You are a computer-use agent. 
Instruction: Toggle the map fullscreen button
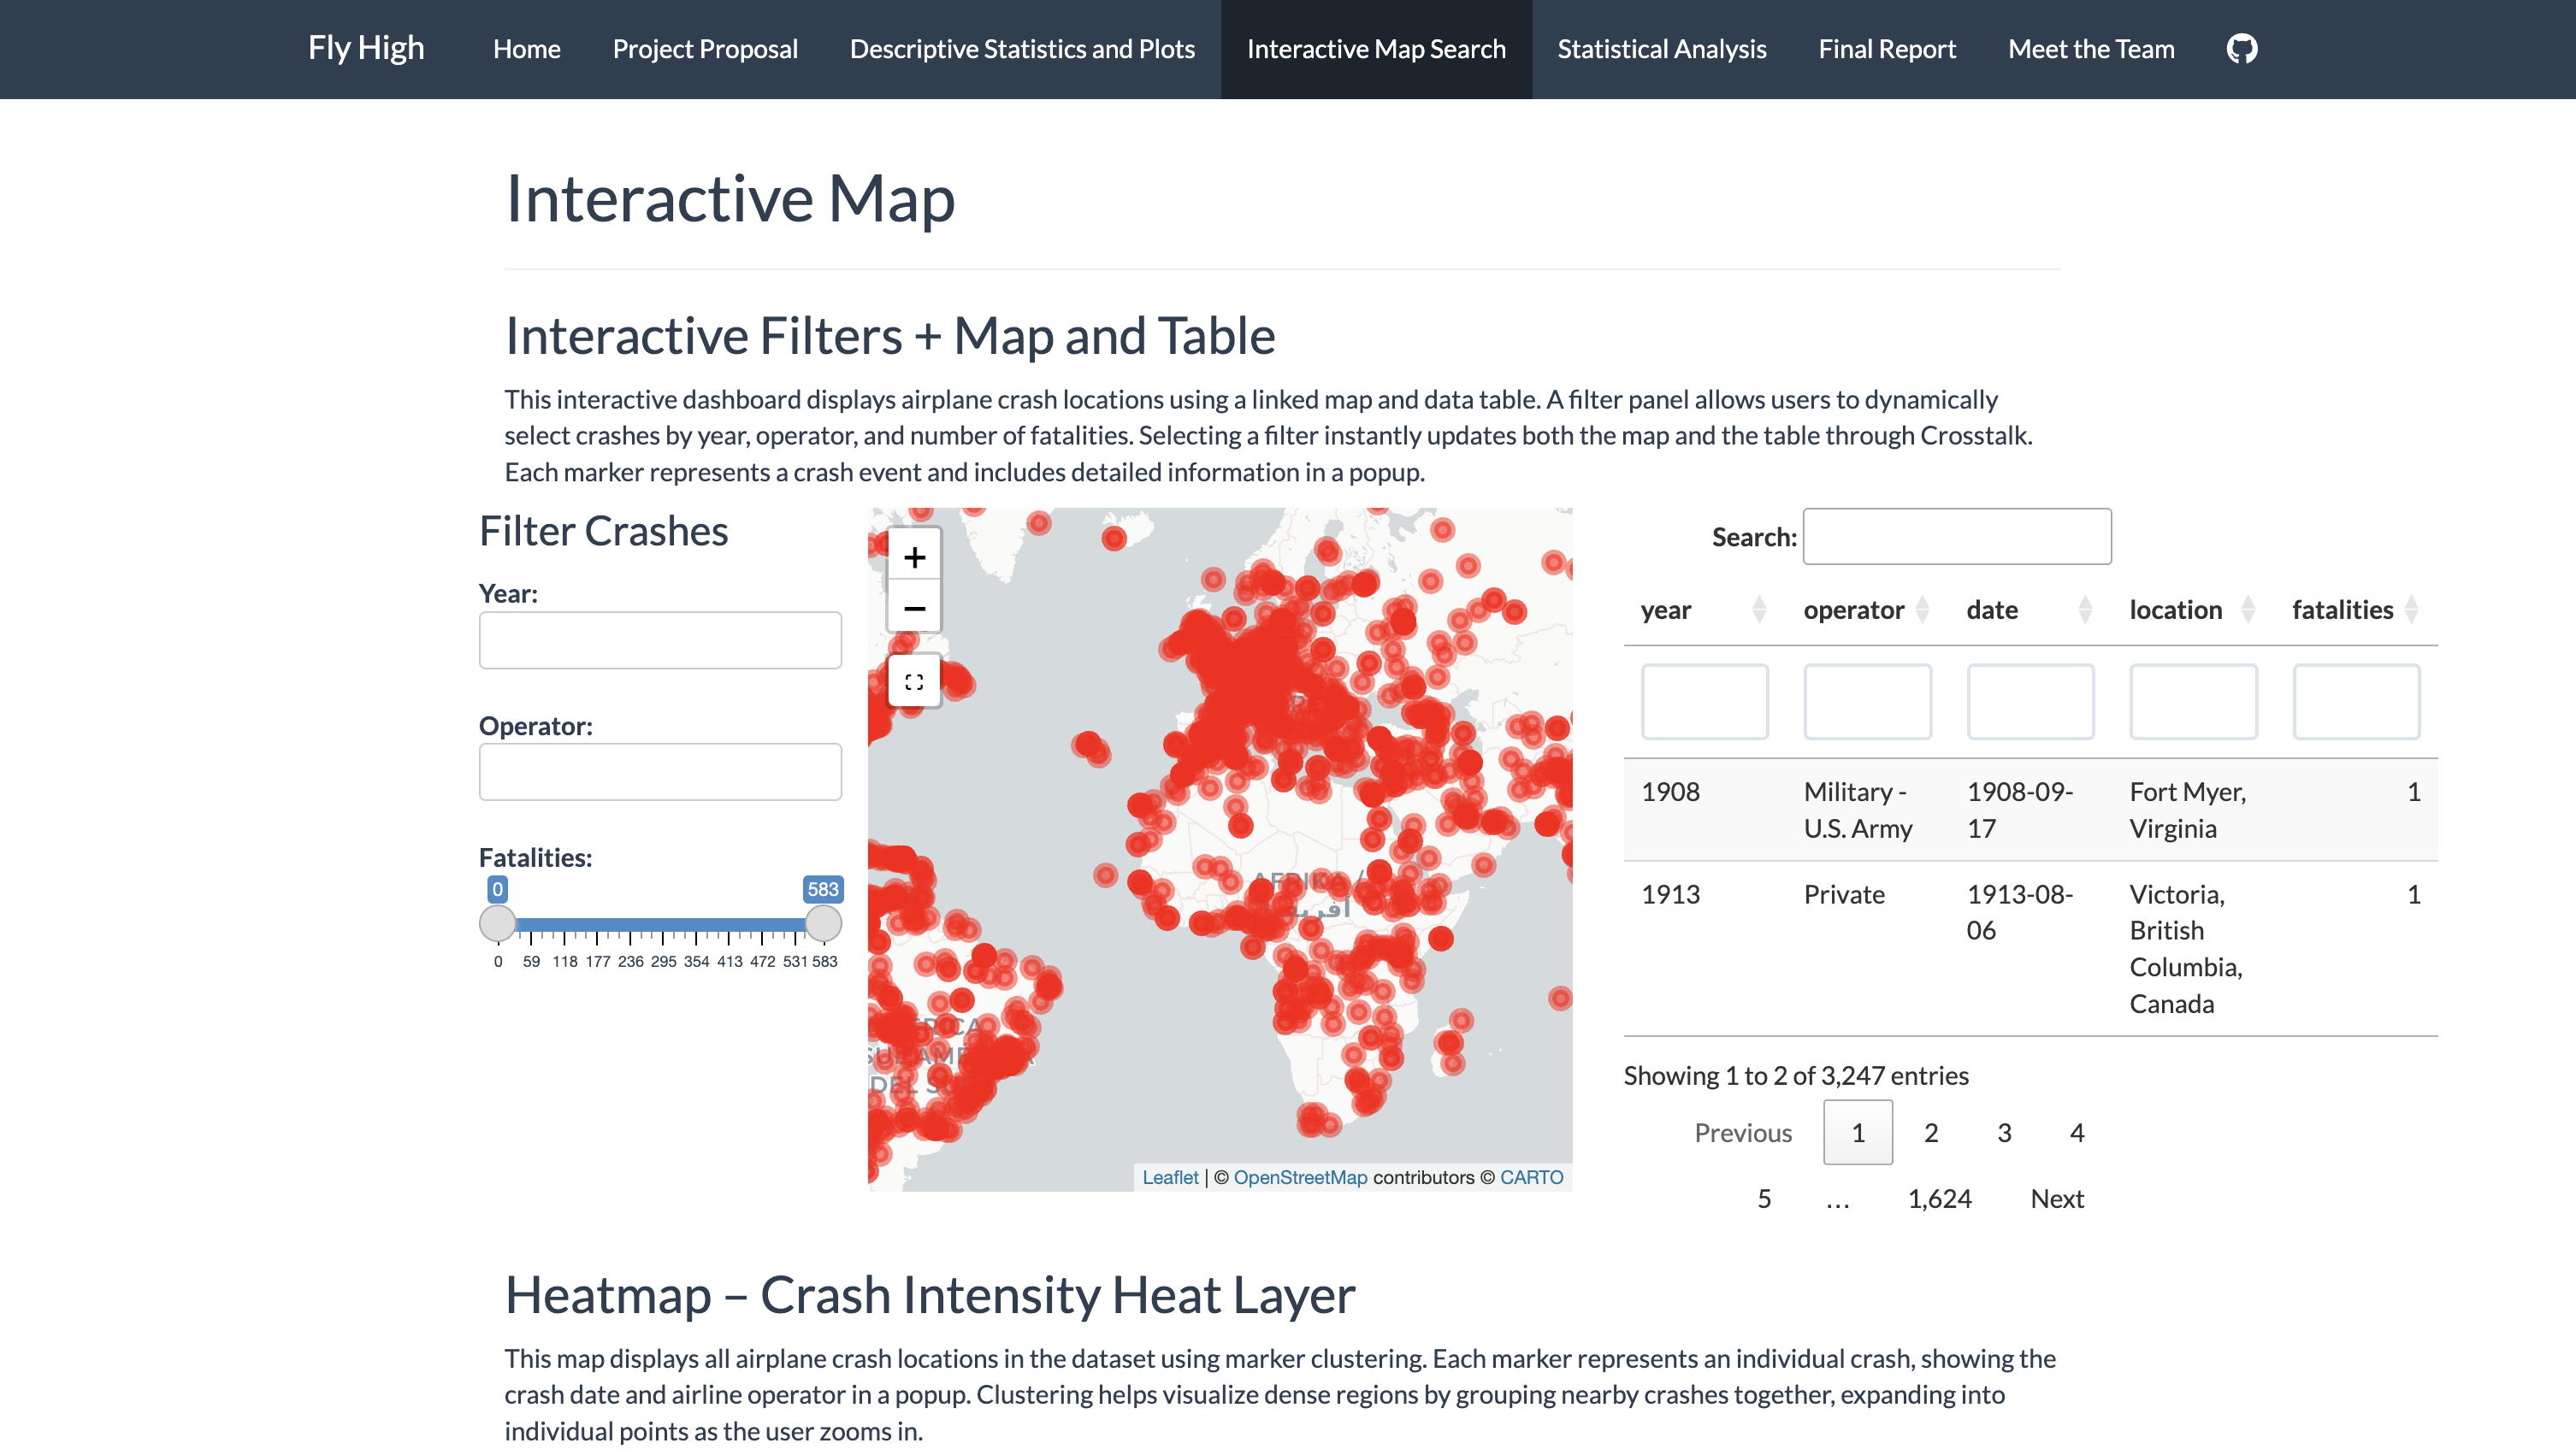tap(914, 682)
